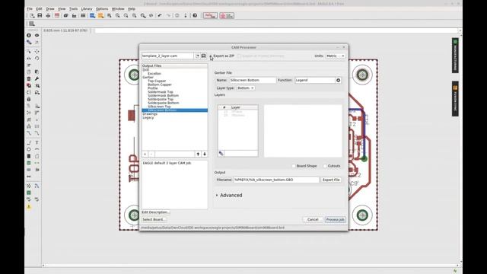Select Silkscreen Top output file

click(x=159, y=107)
